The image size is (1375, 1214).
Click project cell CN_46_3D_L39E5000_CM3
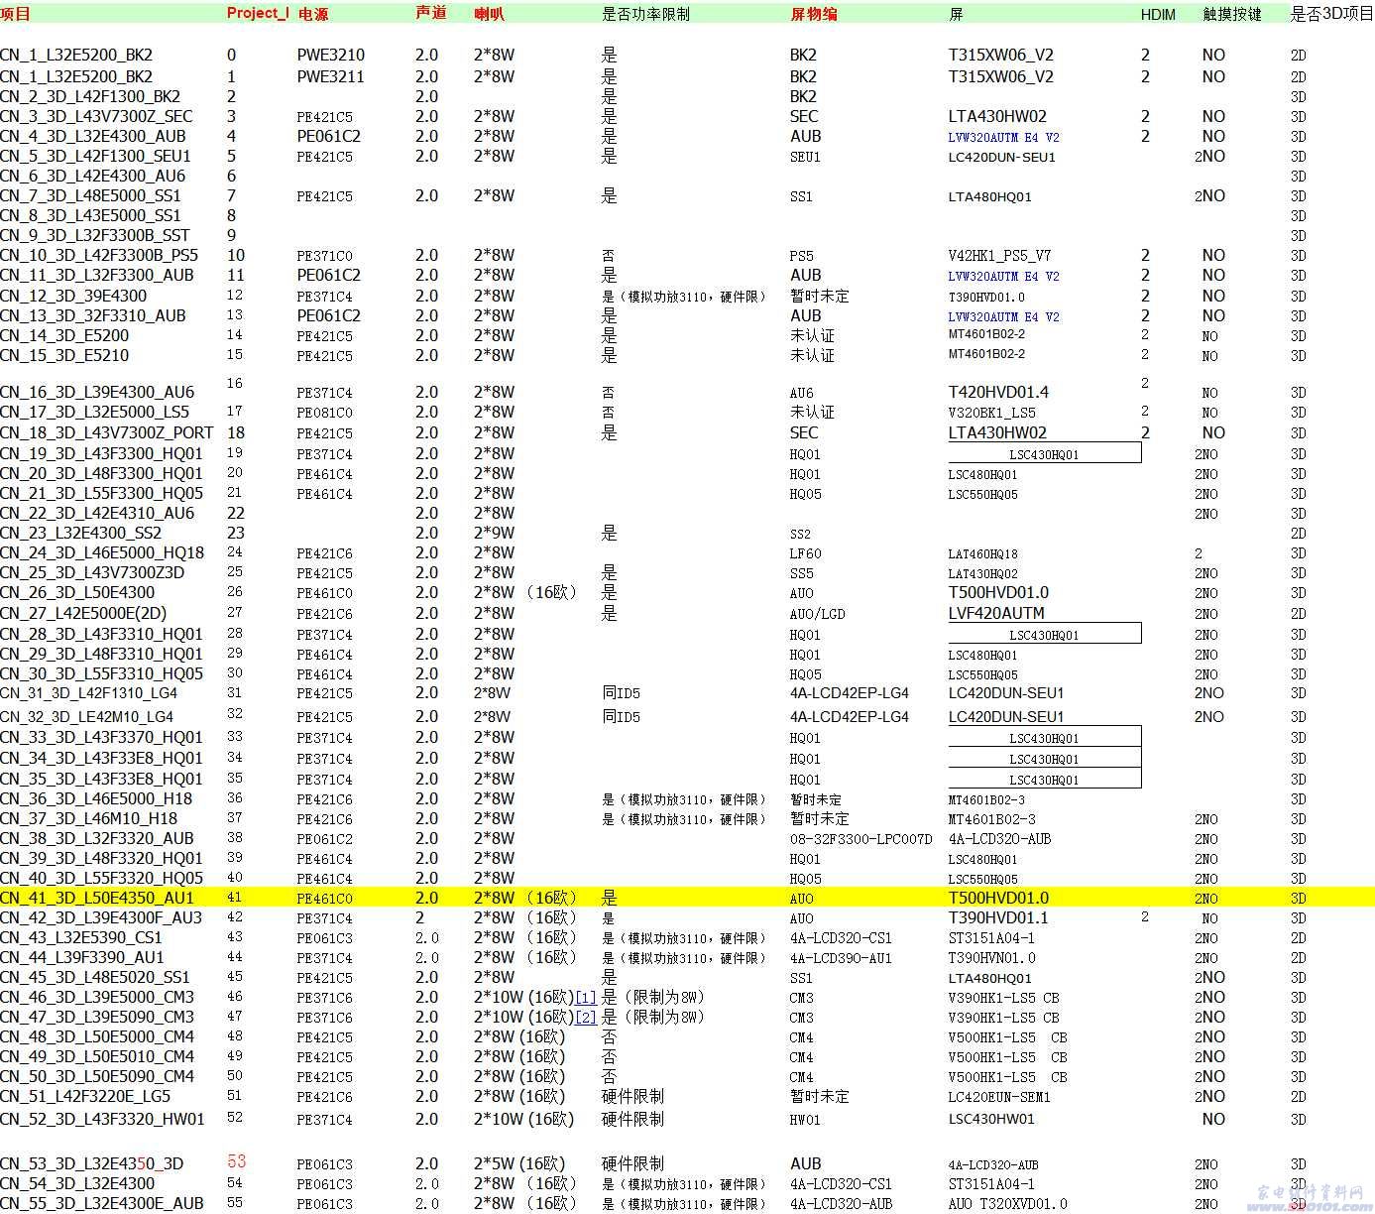point(97,998)
